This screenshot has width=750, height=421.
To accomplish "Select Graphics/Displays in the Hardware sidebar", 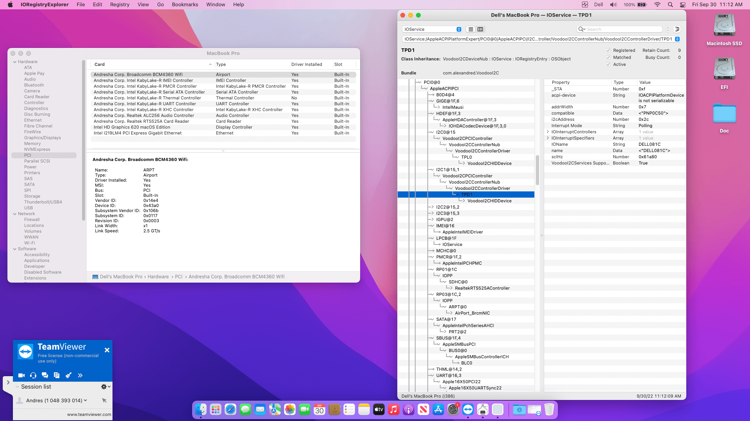I will coord(43,138).
